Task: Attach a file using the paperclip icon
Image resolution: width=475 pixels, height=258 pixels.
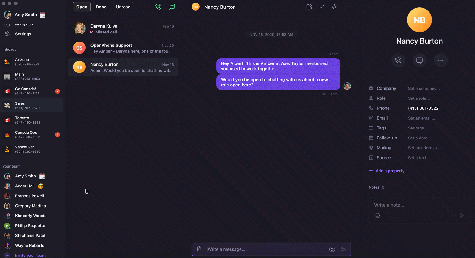Action: click(x=199, y=249)
